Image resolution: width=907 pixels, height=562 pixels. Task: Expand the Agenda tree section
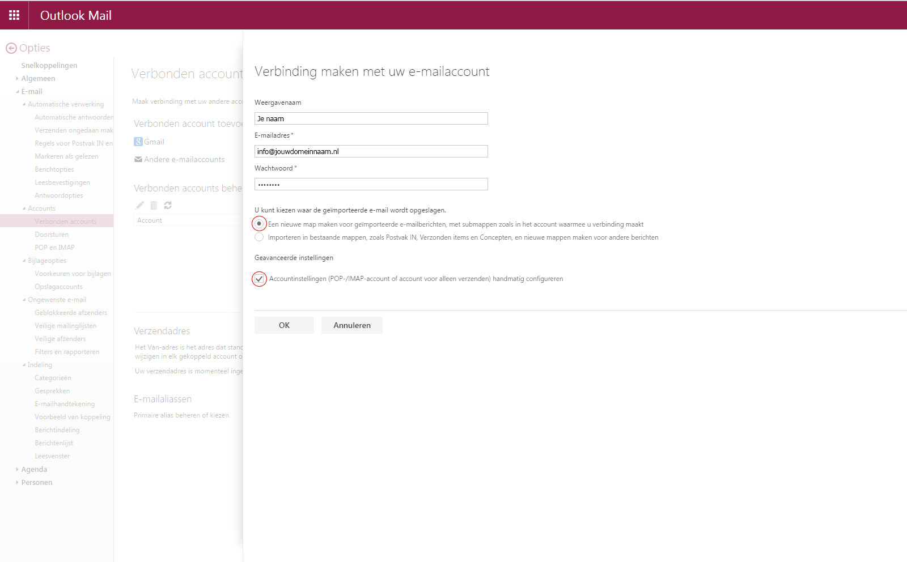tap(17, 470)
